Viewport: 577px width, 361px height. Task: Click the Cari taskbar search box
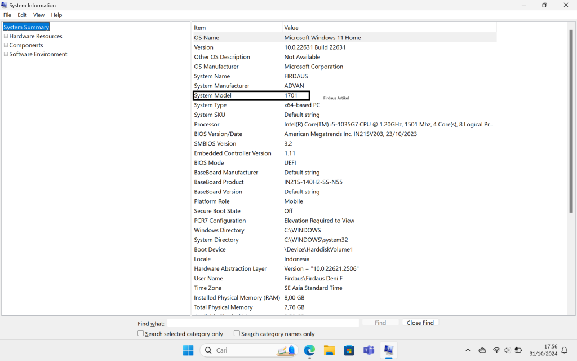(x=249, y=350)
